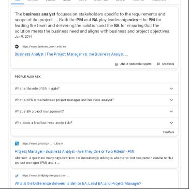Screen dimensions: 189x189
Task: Open 'Are They One or Two Roles? - PMI' result
Action: [x=74, y=151]
